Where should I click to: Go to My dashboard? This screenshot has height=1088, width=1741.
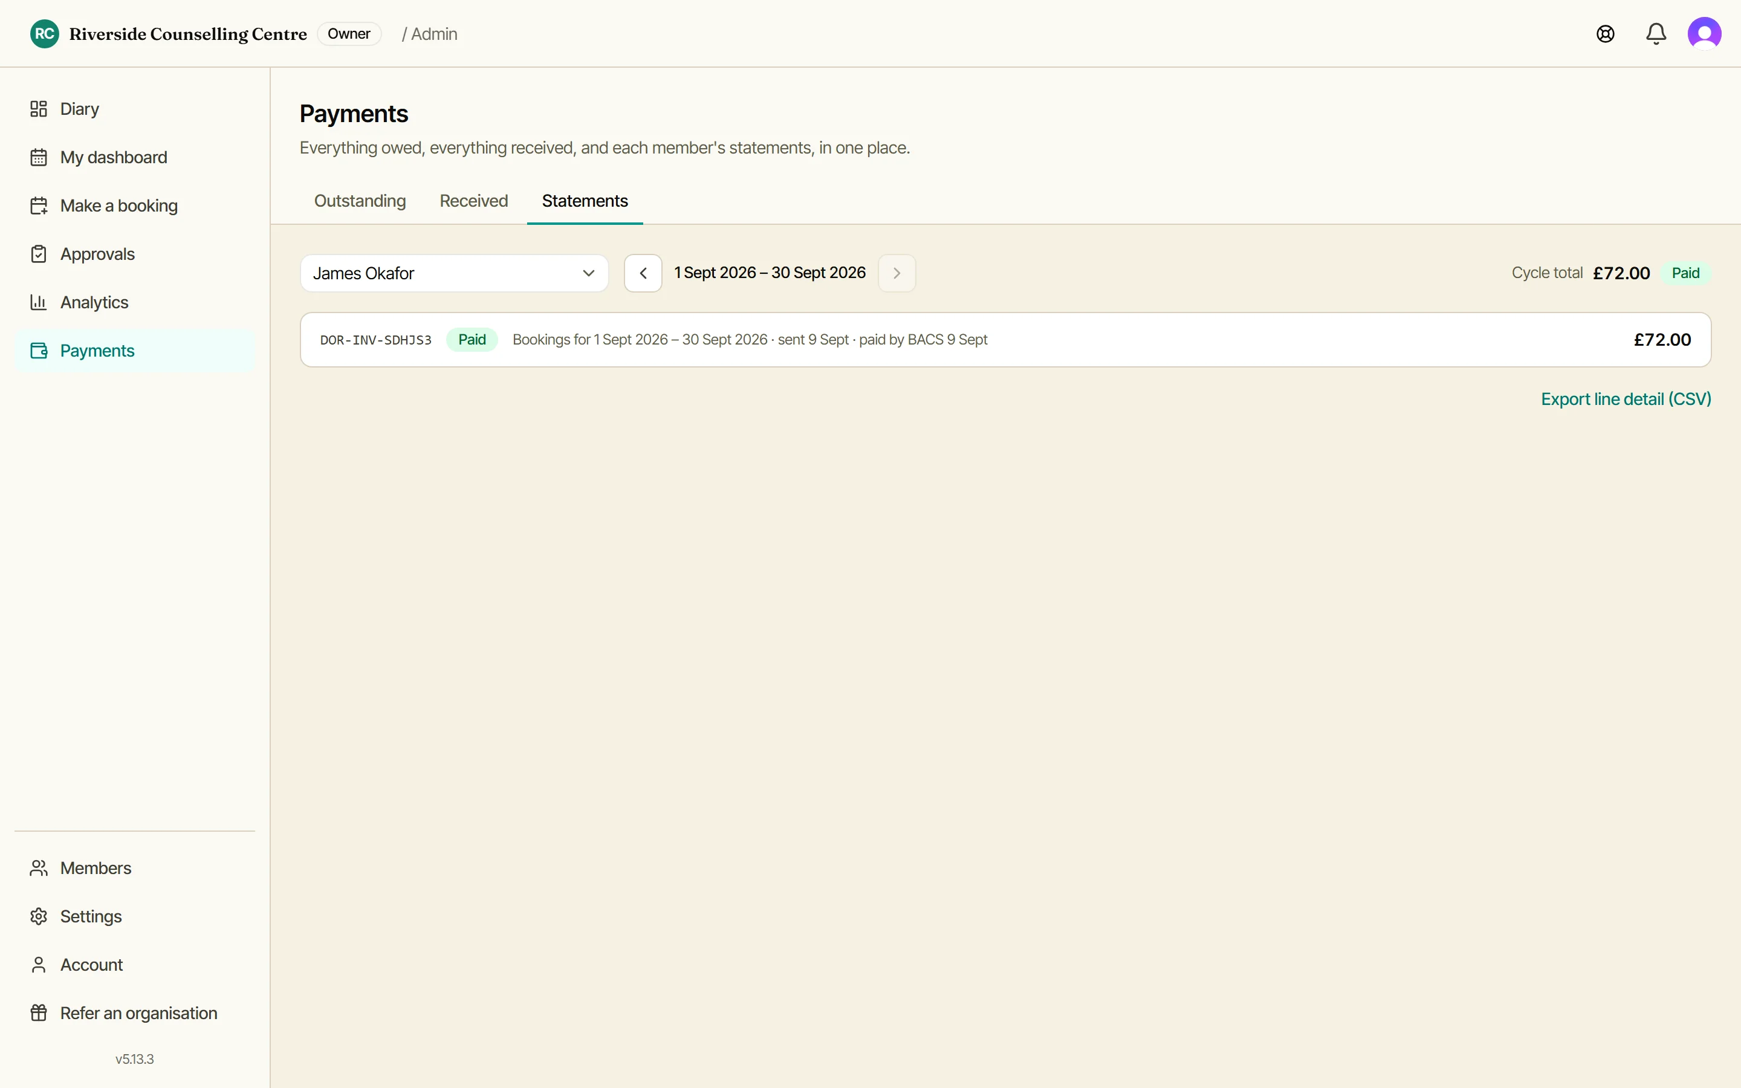click(135, 157)
